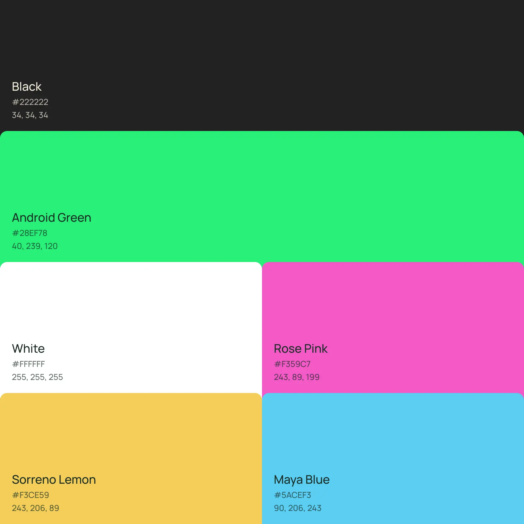
Task: Click the RGB value 40, 239, 120
Action: coord(35,246)
